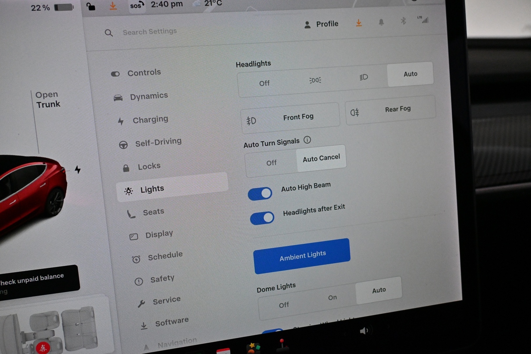
Task: Tap the orange software download icon near Profile
Action: tap(359, 23)
